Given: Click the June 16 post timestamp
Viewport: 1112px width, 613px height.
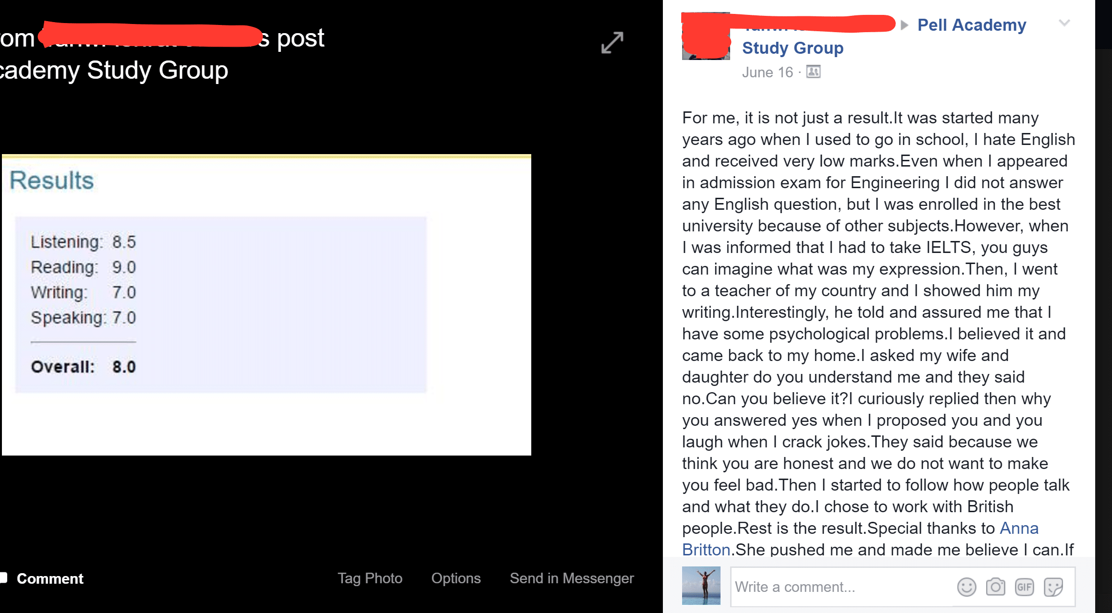Looking at the screenshot, I should [x=767, y=72].
